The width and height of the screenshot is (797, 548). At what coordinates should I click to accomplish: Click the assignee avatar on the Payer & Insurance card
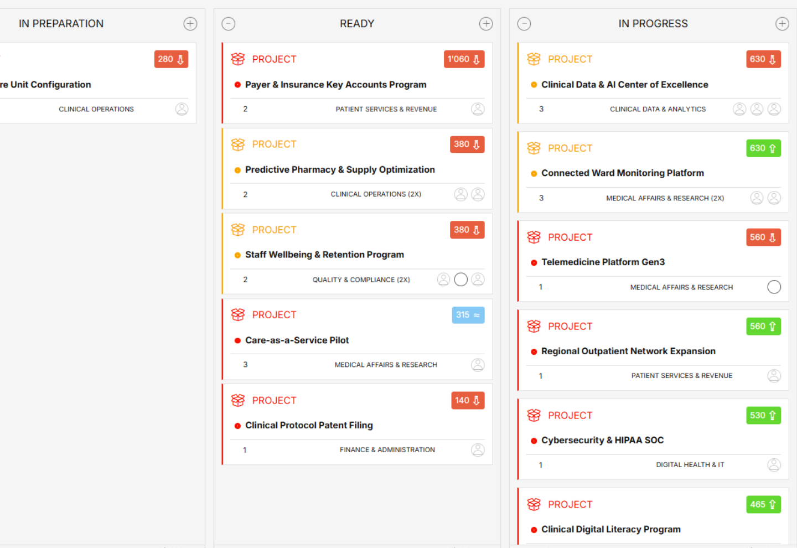[478, 109]
